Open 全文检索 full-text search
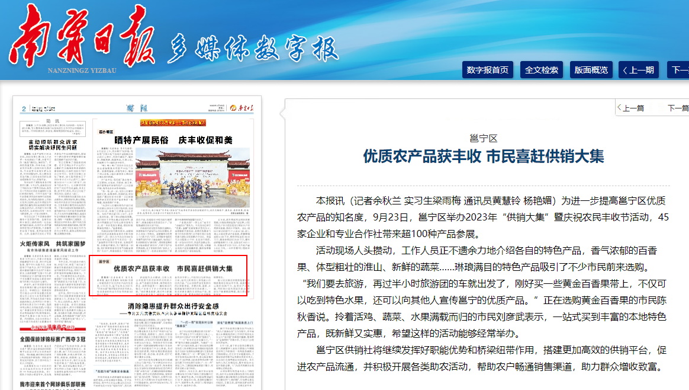This screenshot has width=689, height=390. pyautogui.click(x=542, y=70)
